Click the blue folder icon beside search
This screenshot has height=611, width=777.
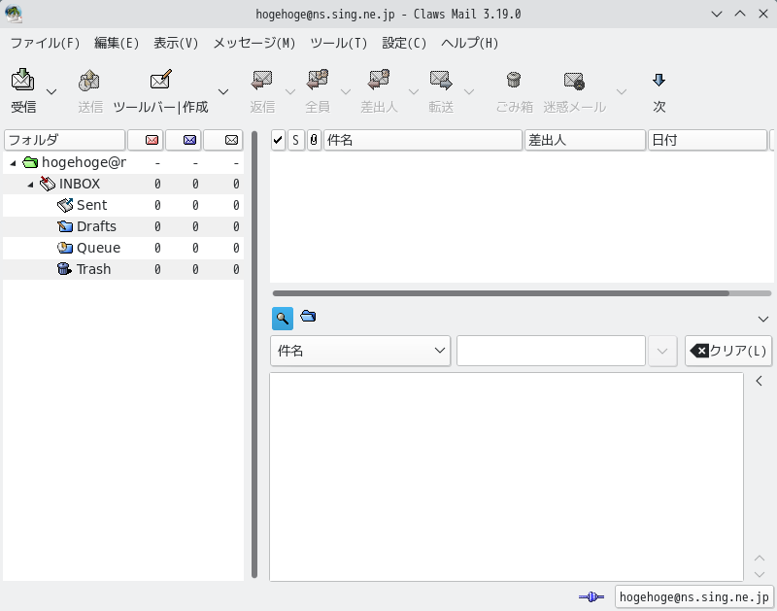(308, 316)
